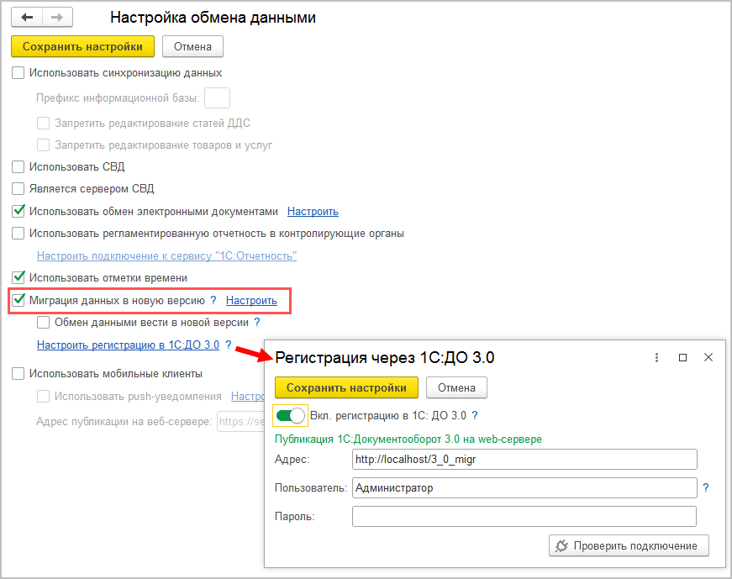Image resolution: width=732 pixels, height=579 pixels.
Task: Open the help mark beside the Пользователь field
Action: pos(706,488)
